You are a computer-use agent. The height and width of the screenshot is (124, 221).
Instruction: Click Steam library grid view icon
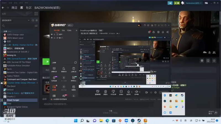36,14
